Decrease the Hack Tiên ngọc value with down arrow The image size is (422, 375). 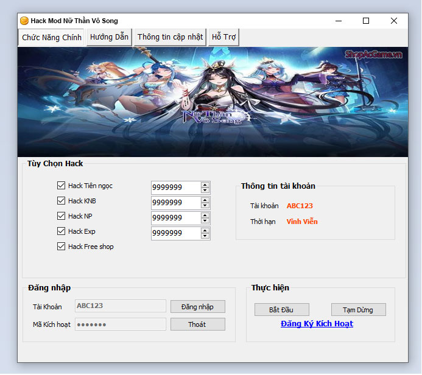click(205, 190)
